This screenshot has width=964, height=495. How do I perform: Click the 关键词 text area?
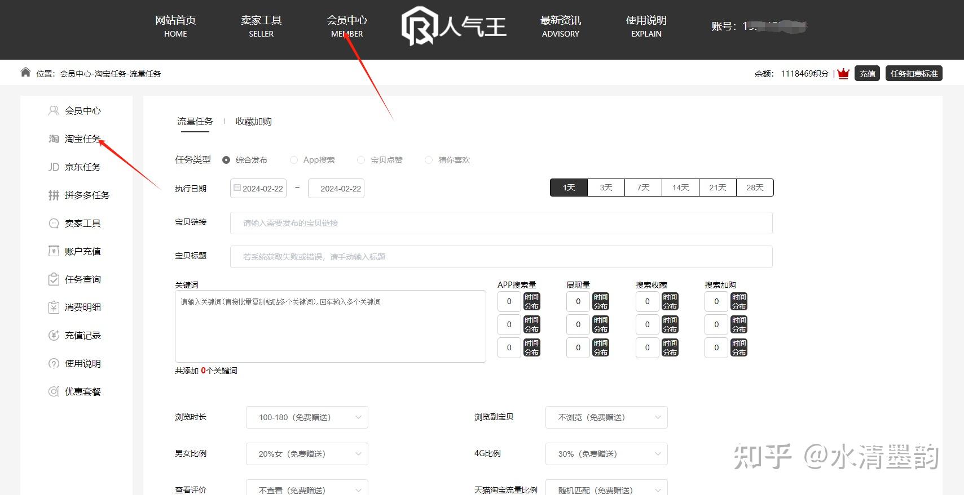331,326
